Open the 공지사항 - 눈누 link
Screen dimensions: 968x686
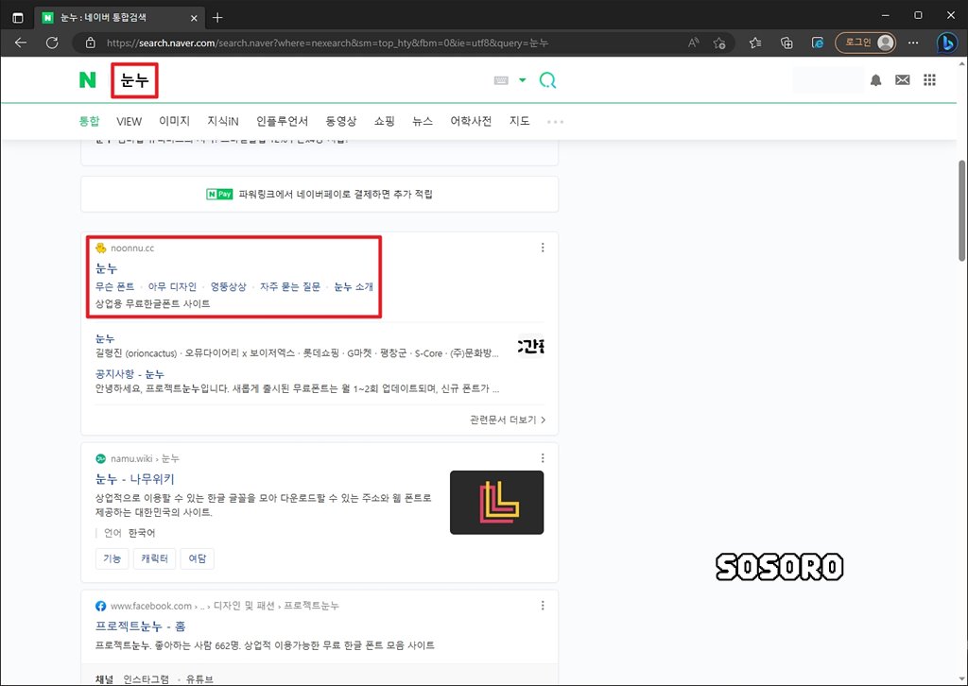point(130,374)
